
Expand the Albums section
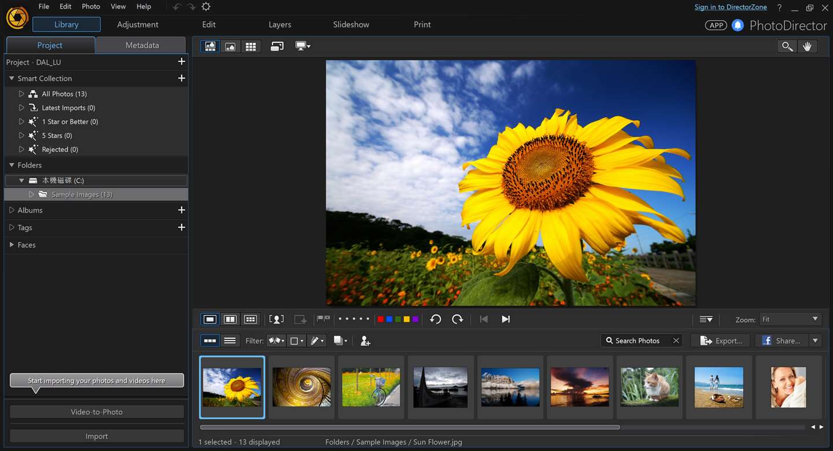(x=12, y=210)
